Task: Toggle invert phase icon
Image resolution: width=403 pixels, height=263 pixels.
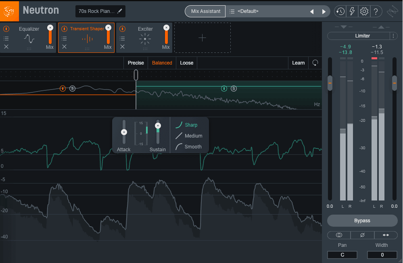Action: [x=362, y=235]
